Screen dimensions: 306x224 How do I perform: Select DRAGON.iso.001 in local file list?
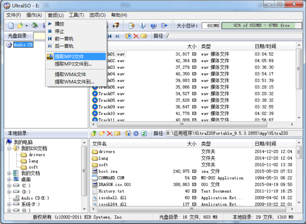point(115,184)
